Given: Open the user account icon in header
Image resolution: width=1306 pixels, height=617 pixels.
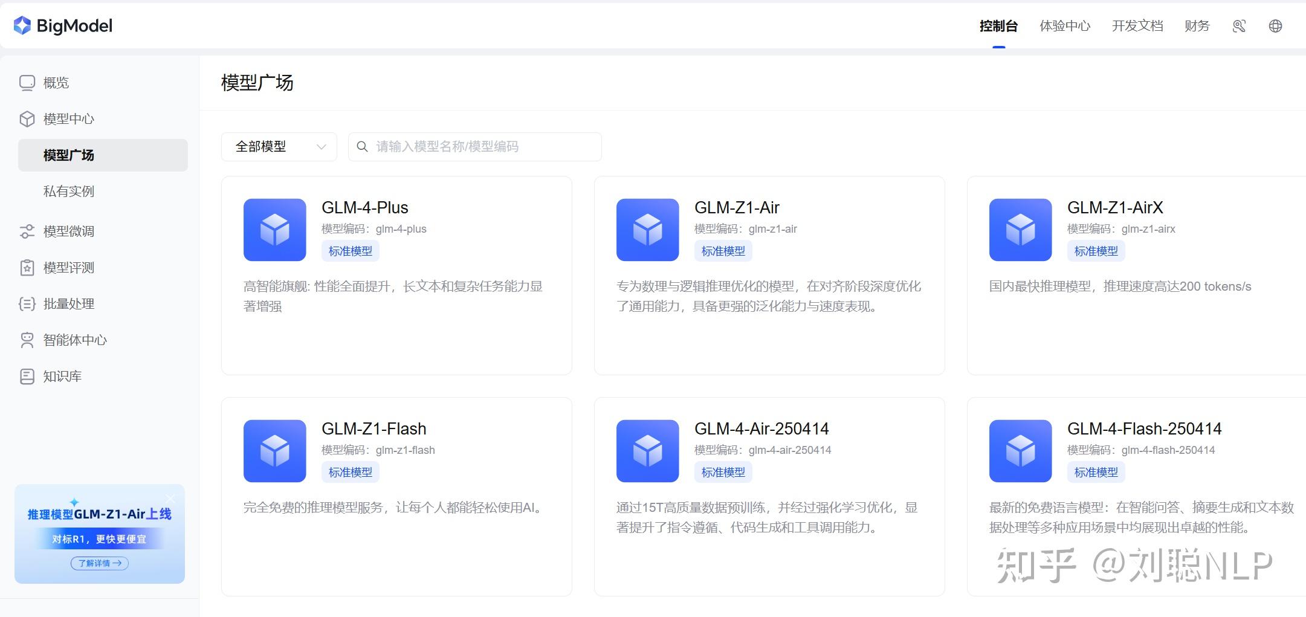Looking at the screenshot, I should (x=1239, y=26).
